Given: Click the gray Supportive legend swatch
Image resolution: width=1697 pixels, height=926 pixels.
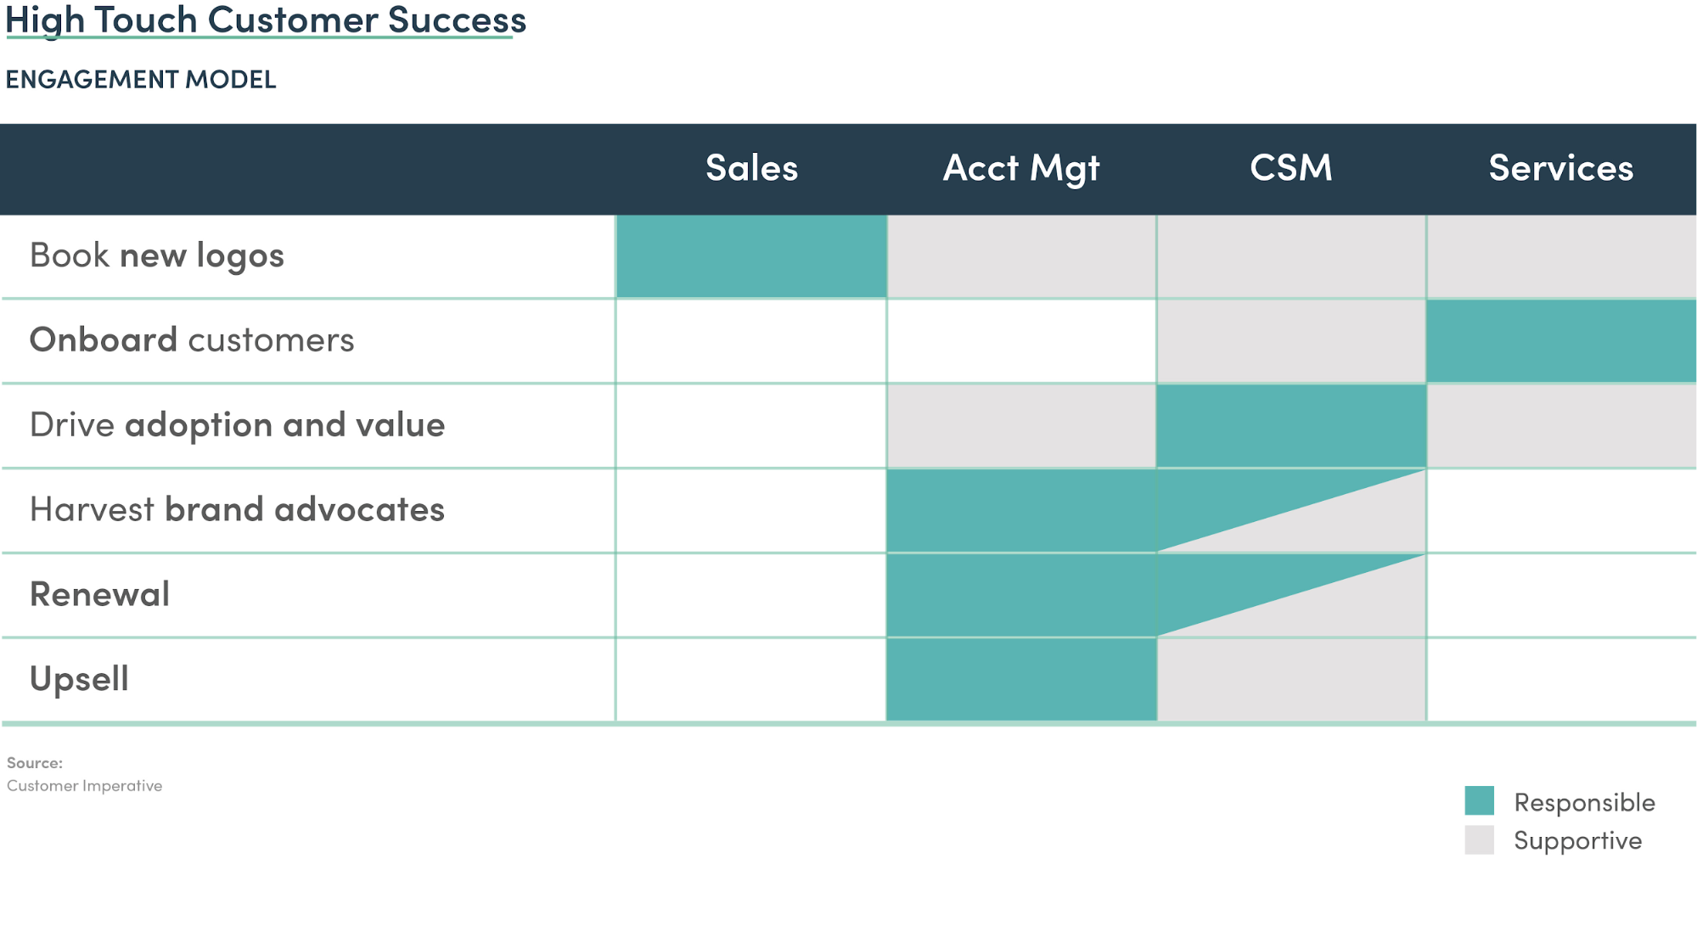Looking at the screenshot, I should 1479,839.
